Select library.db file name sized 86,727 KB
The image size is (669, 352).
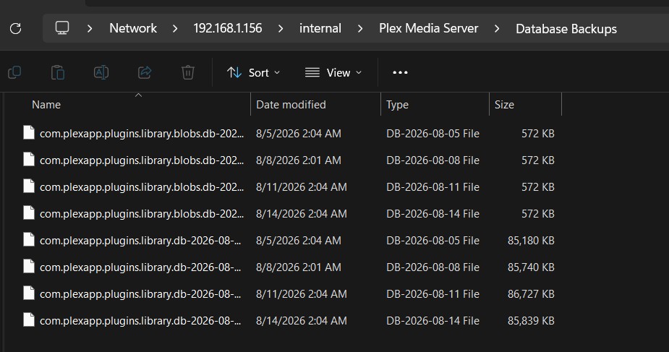(140, 294)
